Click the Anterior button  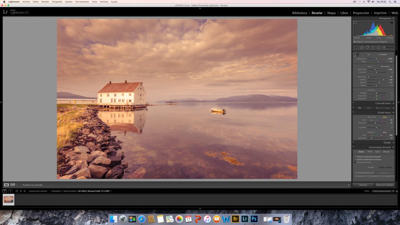click(363, 185)
